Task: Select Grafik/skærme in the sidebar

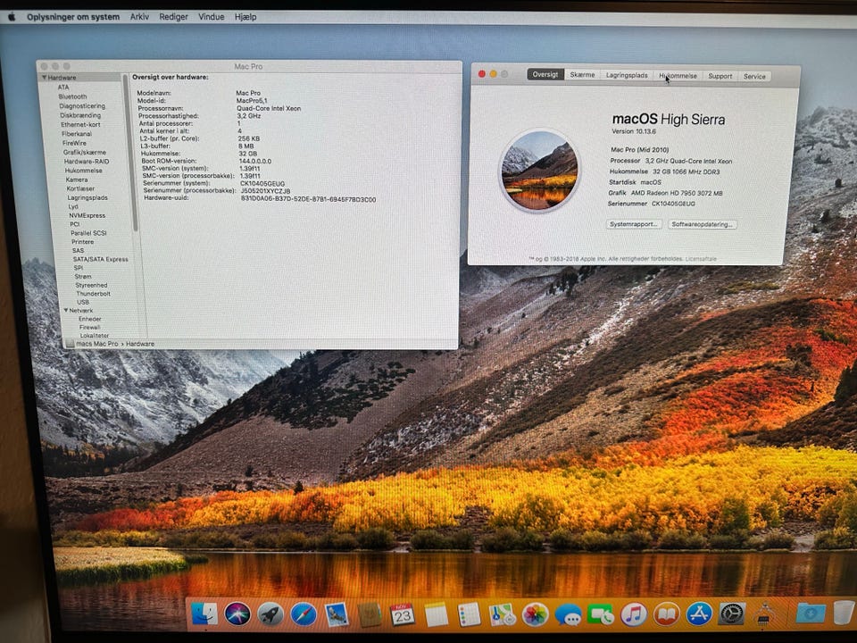Action: pos(84,152)
